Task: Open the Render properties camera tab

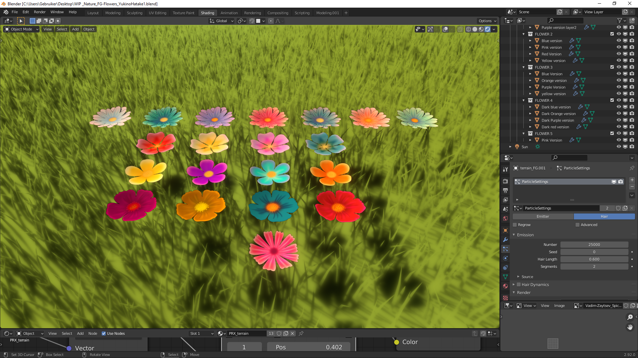Action: coord(505,181)
